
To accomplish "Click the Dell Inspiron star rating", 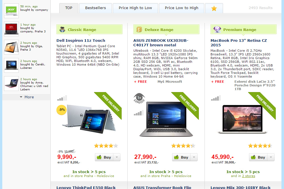I will pyautogui.click(x=106, y=146).
